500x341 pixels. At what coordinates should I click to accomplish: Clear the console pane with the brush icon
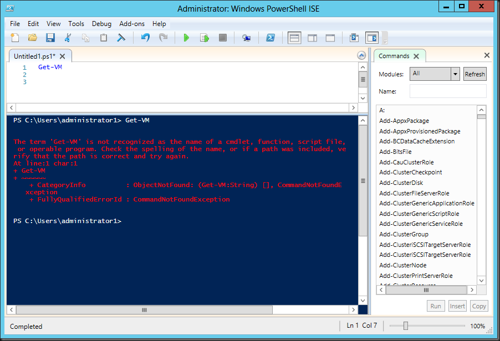tap(121, 38)
